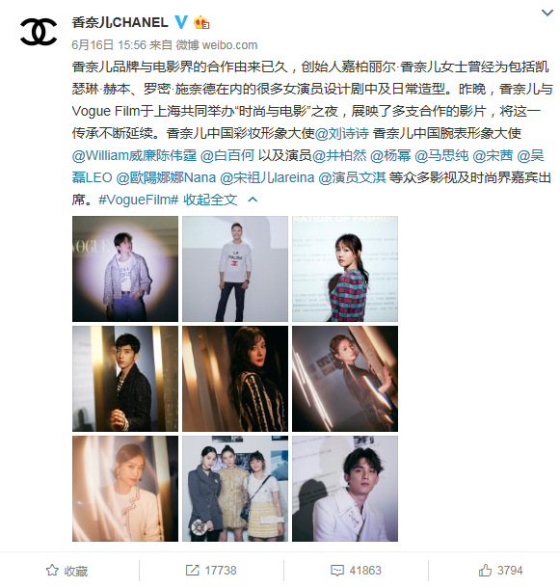Click the upward caret beside 收起全文
Image resolution: width=560 pixels, height=588 pixels.
pyautogui.click(x=253, y=200)
